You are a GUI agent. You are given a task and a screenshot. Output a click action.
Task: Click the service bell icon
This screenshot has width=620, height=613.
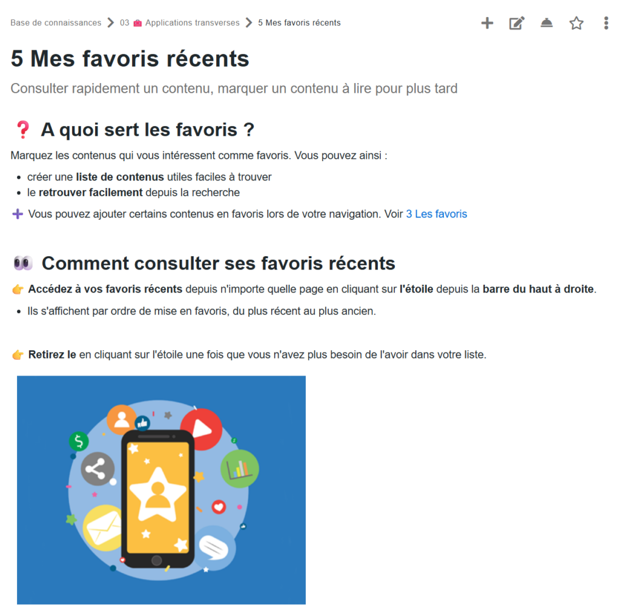(547, 24)
